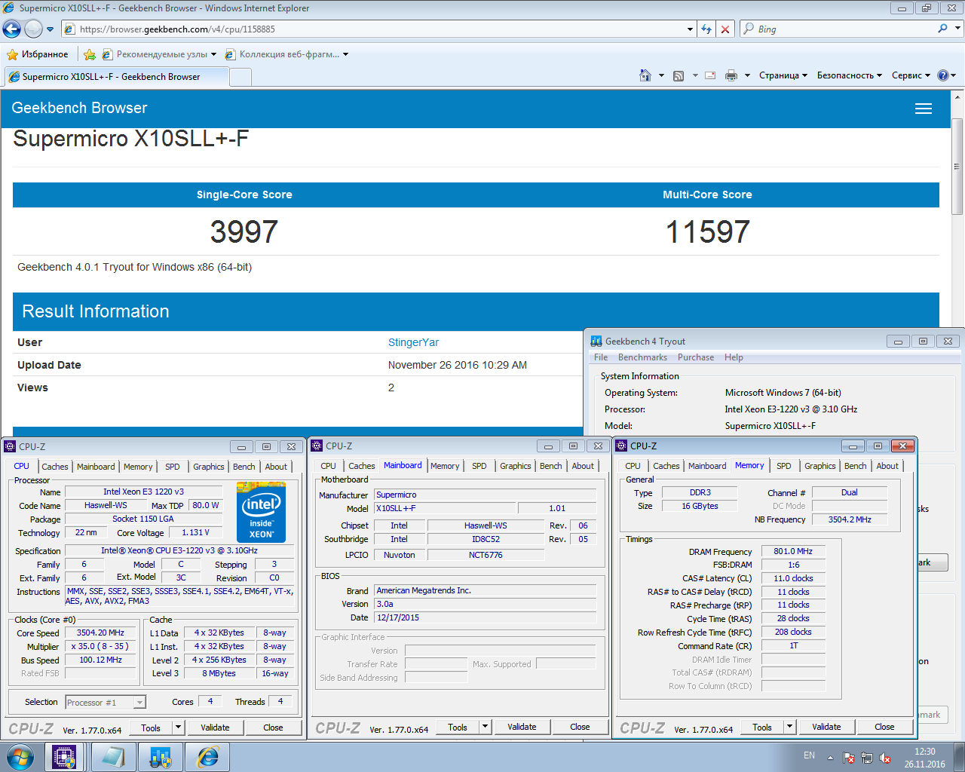Click the IE Help question mark icon
The width and height of the screenshot is (965, 772).
tap(942, 75)
